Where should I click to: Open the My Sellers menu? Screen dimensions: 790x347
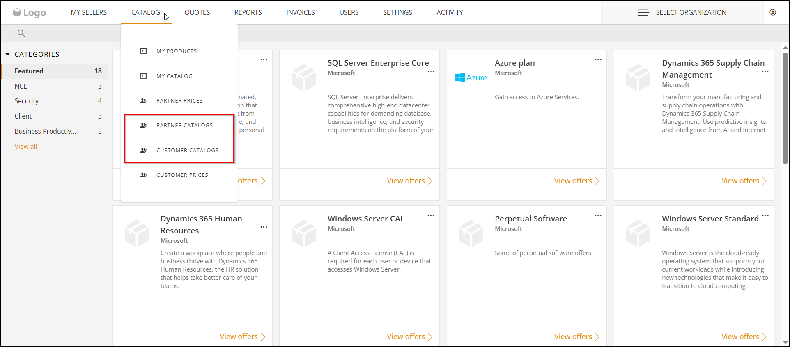point(89,12)
